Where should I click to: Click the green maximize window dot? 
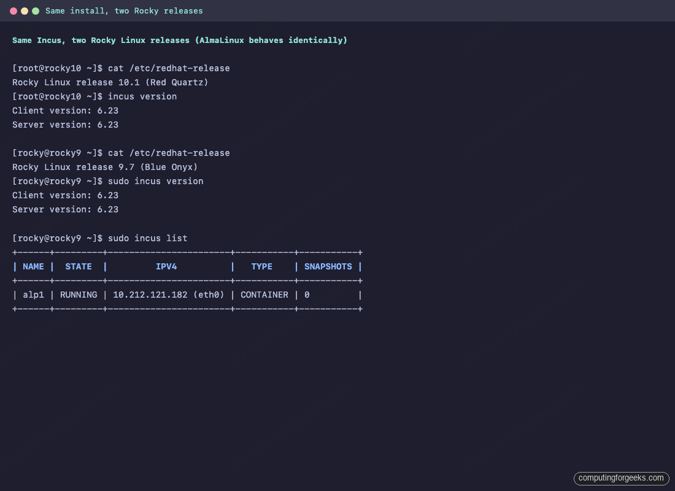tap(36, 11)
